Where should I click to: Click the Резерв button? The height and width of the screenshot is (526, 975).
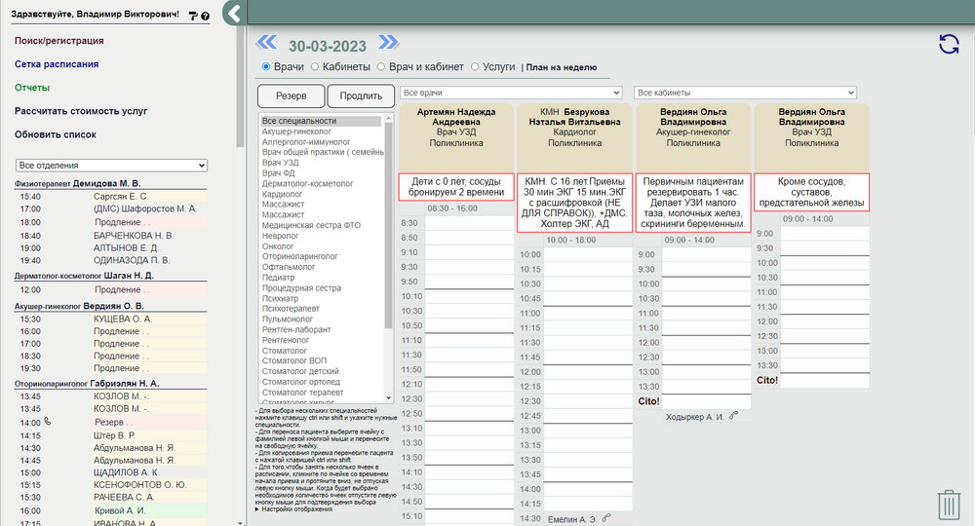291,95
